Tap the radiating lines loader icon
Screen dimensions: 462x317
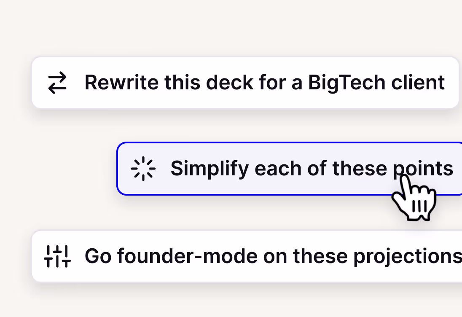[x=143, y=169]
